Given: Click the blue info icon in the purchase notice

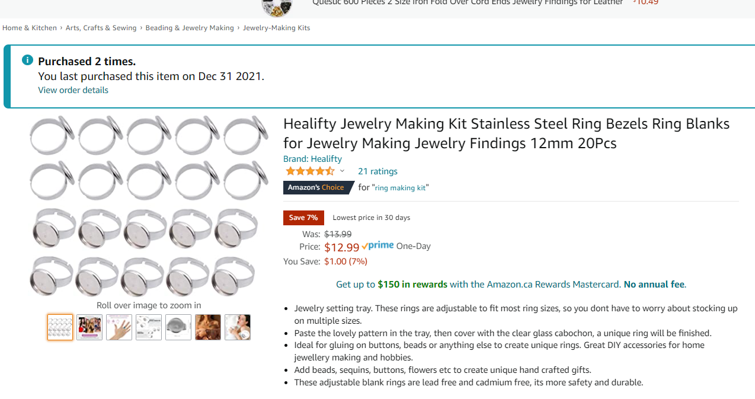Looking at the screenshot, I should tap(27, 60).
